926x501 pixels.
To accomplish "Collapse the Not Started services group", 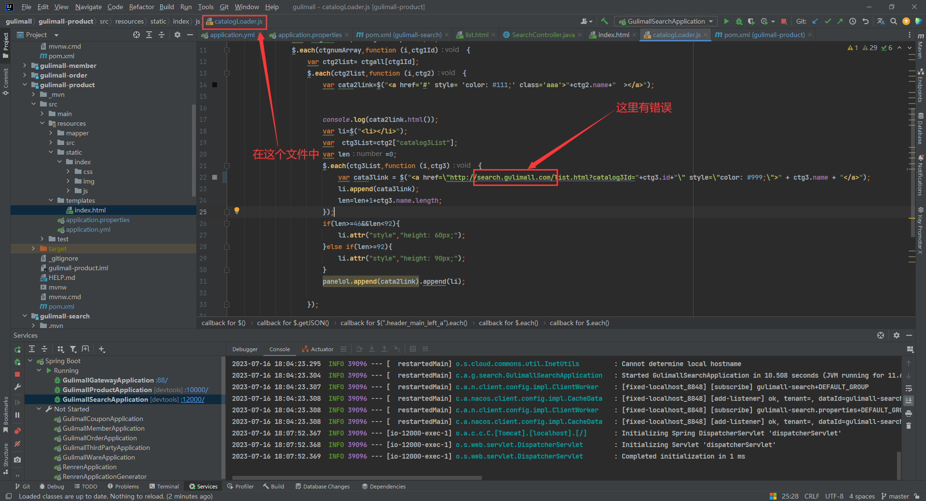I will 39,409.
